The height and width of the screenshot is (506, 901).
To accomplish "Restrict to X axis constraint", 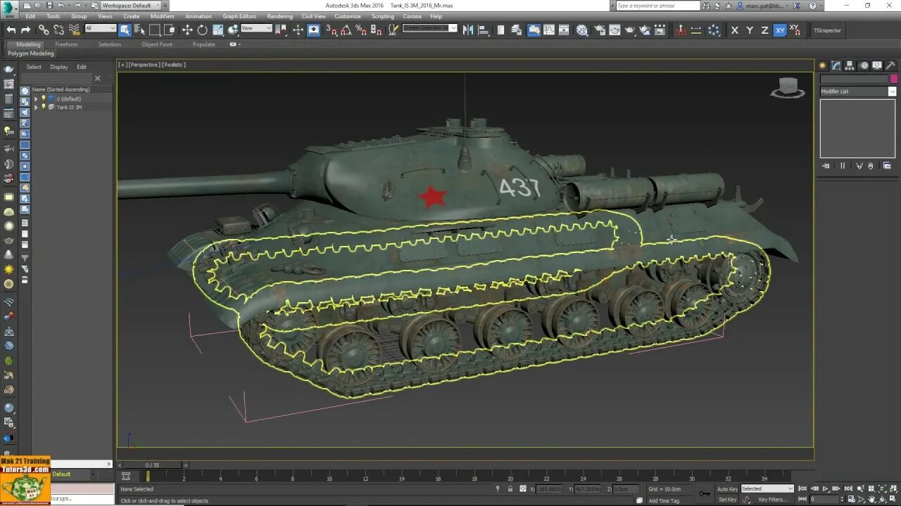I will coord(735,30).
